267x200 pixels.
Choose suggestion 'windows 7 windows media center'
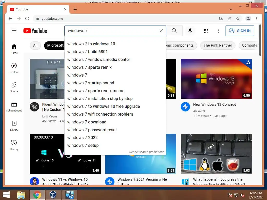tap(115, 60)
